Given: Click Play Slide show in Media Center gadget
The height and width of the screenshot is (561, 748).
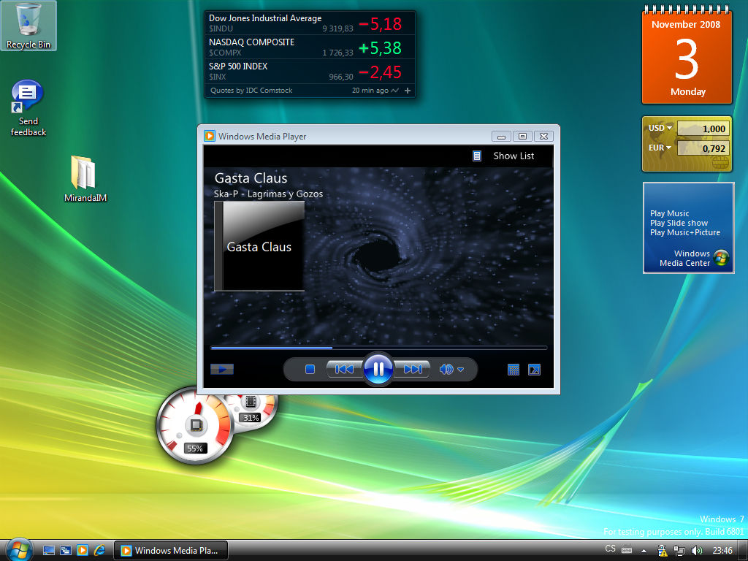Looking at the screenshot, I should pos(679,223).
